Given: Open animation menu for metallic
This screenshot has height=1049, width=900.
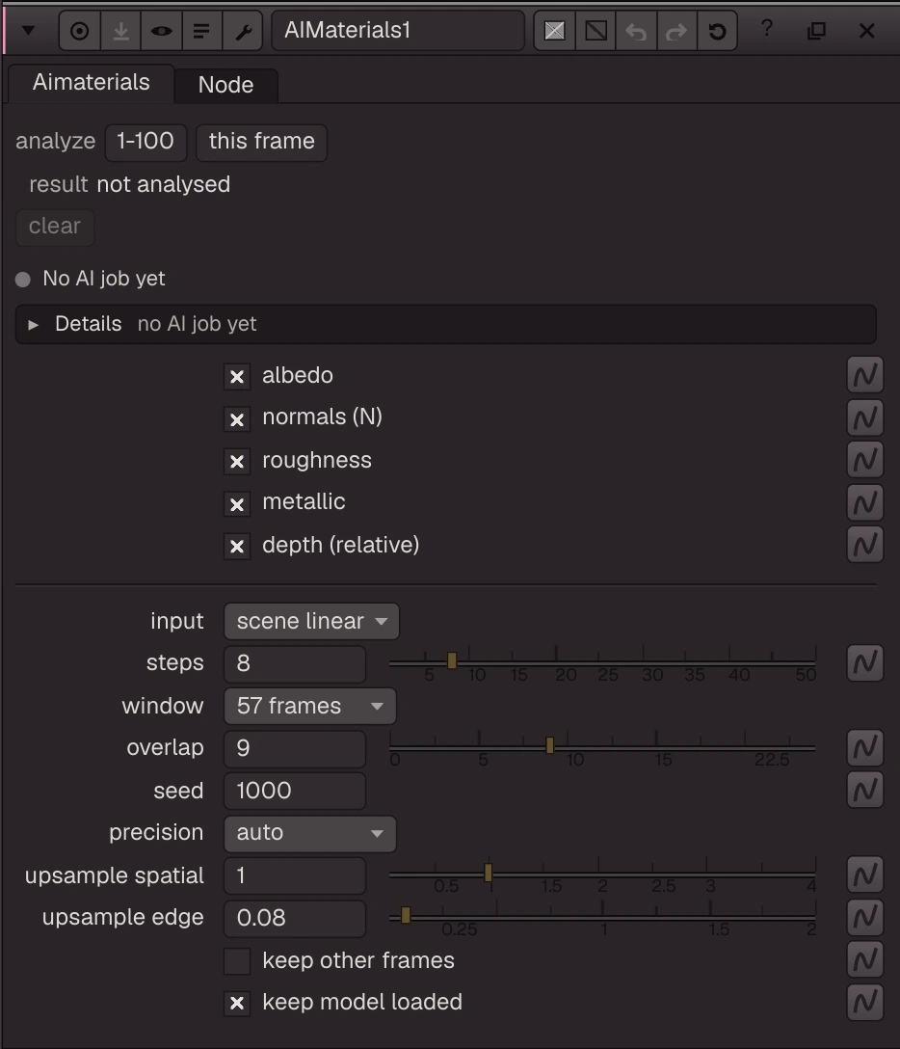Looking at the screenshot, I should 865,502.
